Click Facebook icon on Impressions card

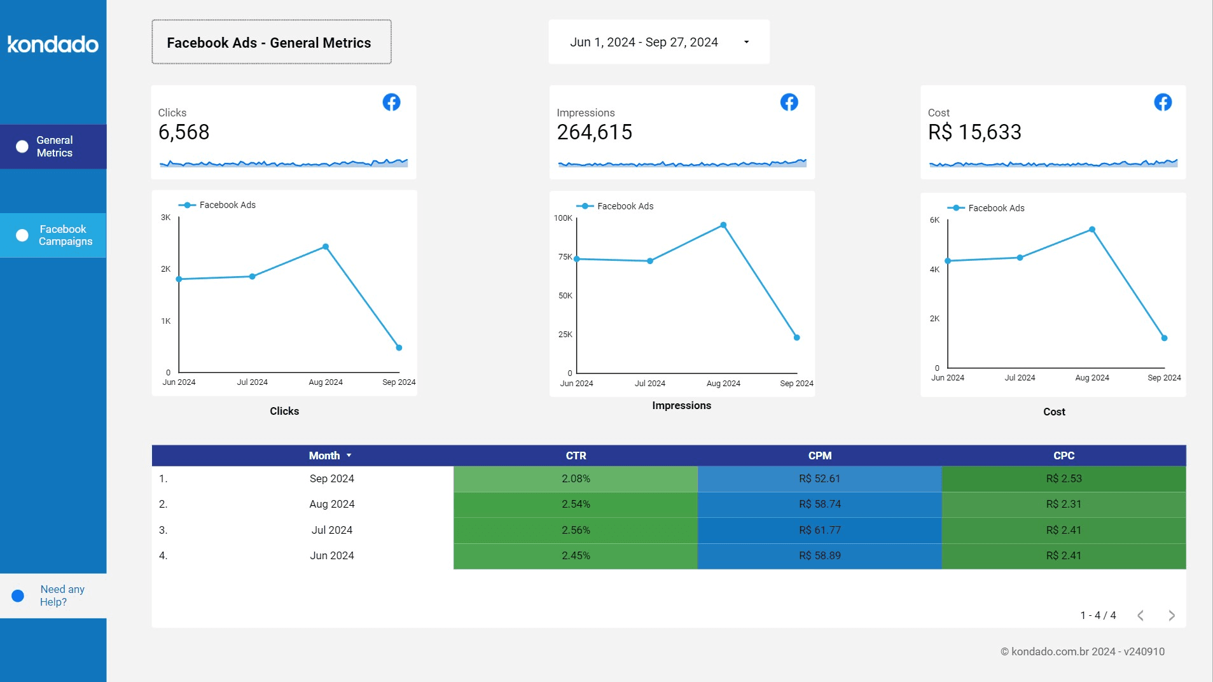coord(789,102)
